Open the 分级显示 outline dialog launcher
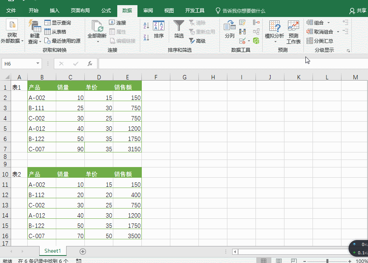The height and width of the screenshot is (263, 368). 349,51
